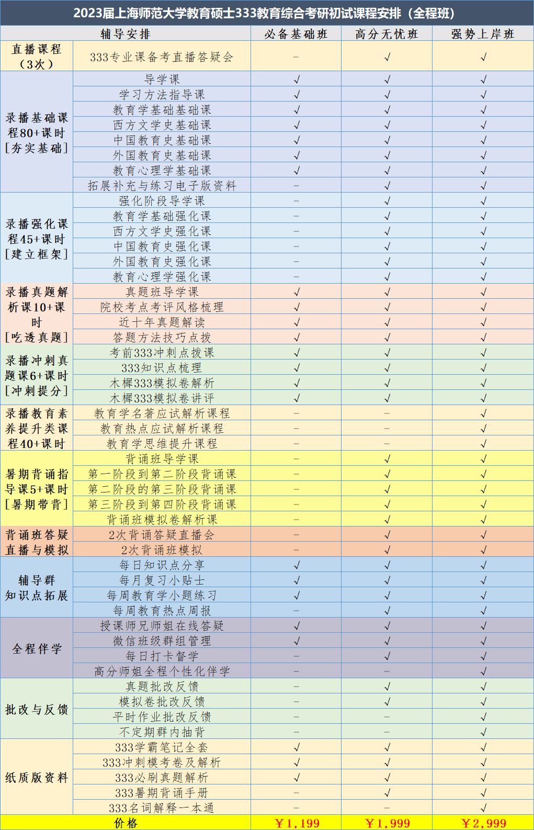The width and height of the screenshot is (534, 830).
Task: Select the '高分无忧班' column header
Action: click(387, 34)
